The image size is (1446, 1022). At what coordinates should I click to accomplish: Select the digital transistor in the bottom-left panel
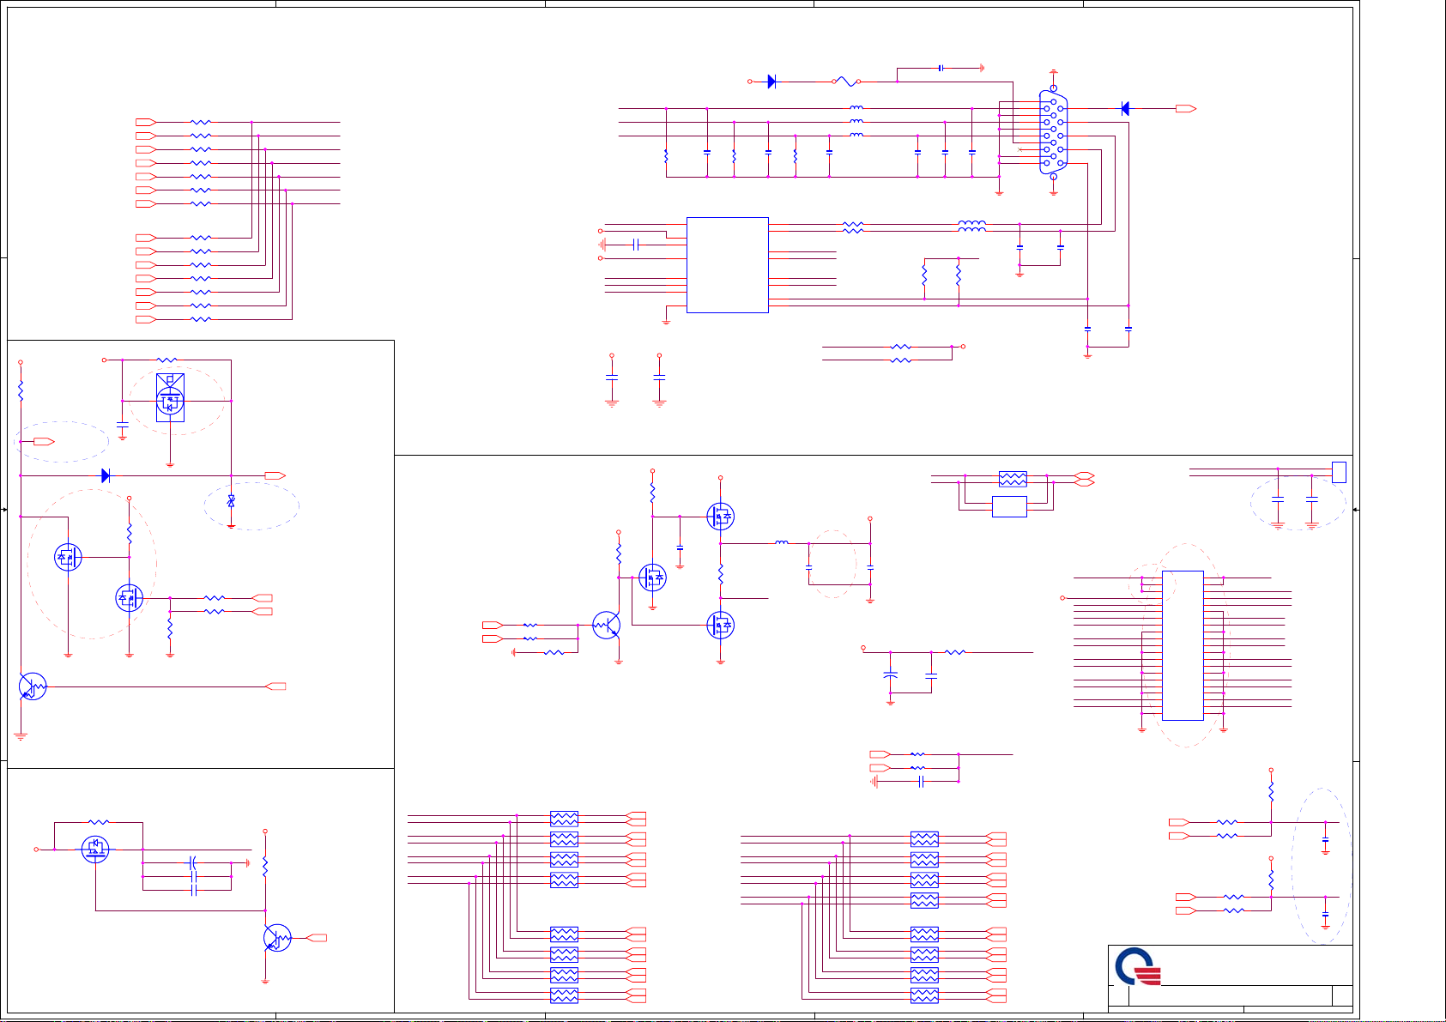click(277, 938)
